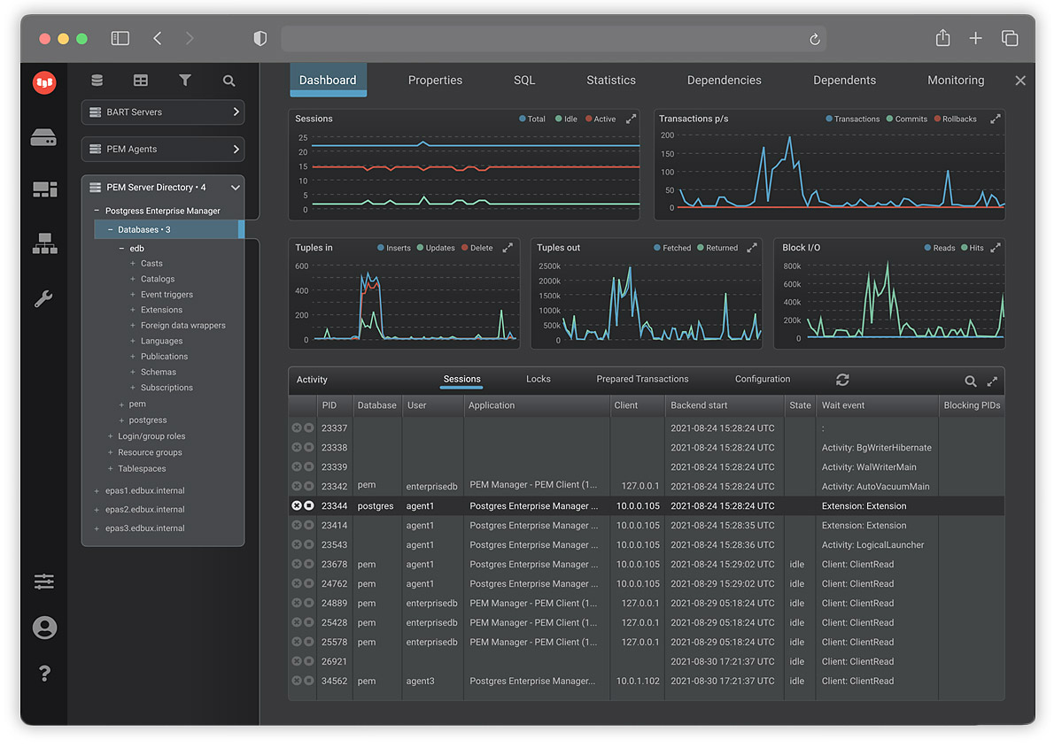Viewport: 1062px width, 755px height.
Task: Reload page using browser refresh icon
Action: 815,39
